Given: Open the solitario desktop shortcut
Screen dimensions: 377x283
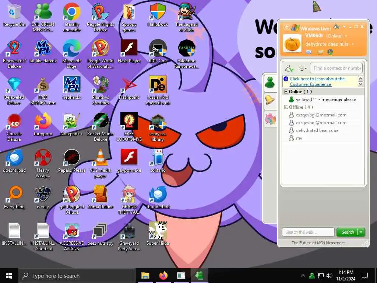Looking at the screenshot, I should (158, 161).
